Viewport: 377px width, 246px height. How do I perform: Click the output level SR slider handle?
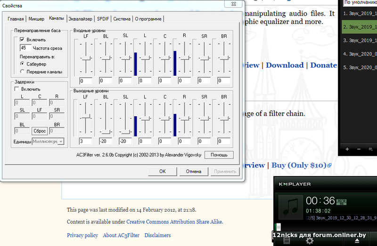204,119
